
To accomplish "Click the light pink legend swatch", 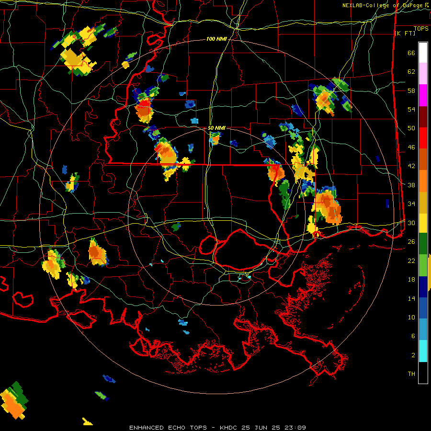I will [x=423, y=74].
